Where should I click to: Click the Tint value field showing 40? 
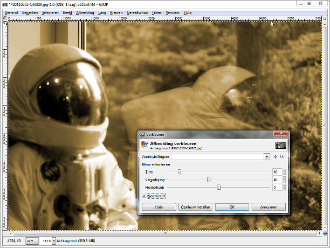click(277, 172)
